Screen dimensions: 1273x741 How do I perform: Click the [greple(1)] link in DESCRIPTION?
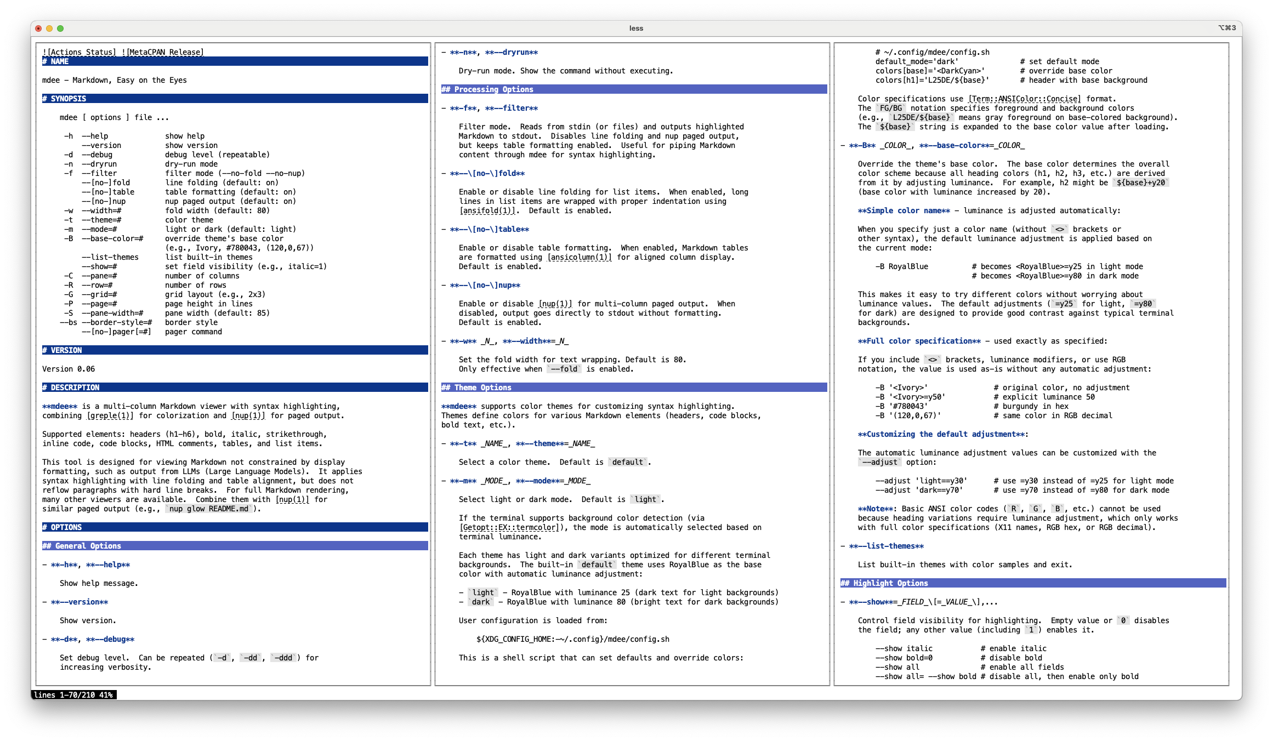[110, 415]
